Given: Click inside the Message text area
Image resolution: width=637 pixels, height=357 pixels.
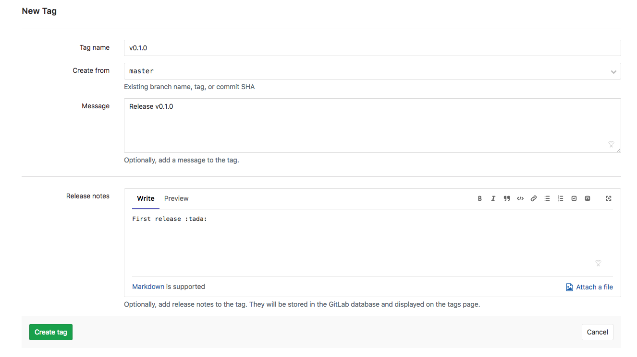Looking at the screenshot, I should pyautogui.click(x=372, y=125).
